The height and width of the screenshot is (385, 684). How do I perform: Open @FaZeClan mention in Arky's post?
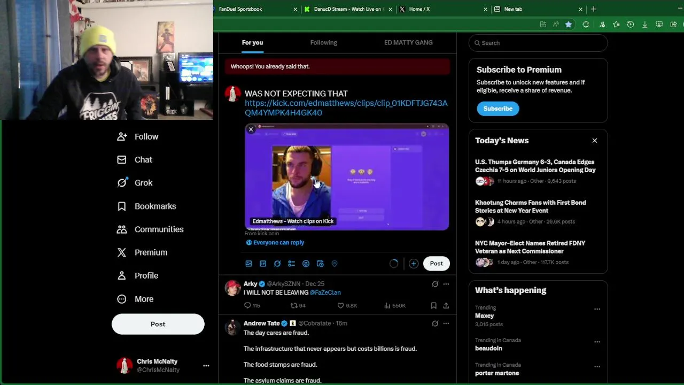tap(325, 292)
